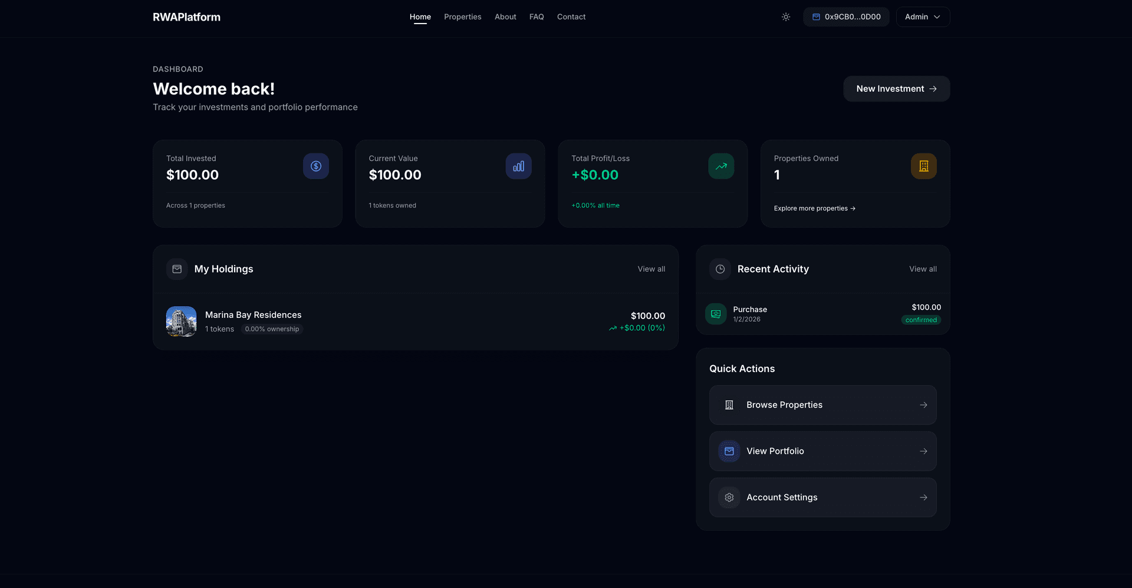The width and height of the screenshot is (1132, 588).
Task: Click the gear icon in Account Settings
Action: (729, 497)
